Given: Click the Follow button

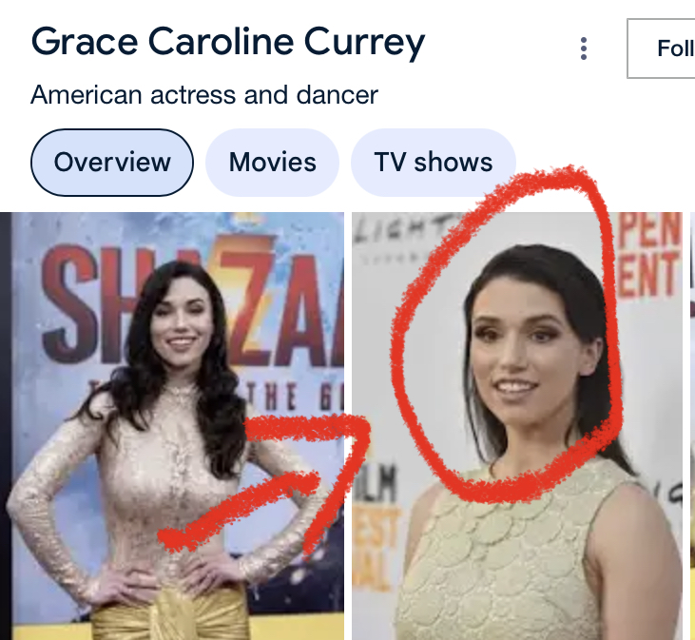Looking at the screenshot, I should [662, 48].
